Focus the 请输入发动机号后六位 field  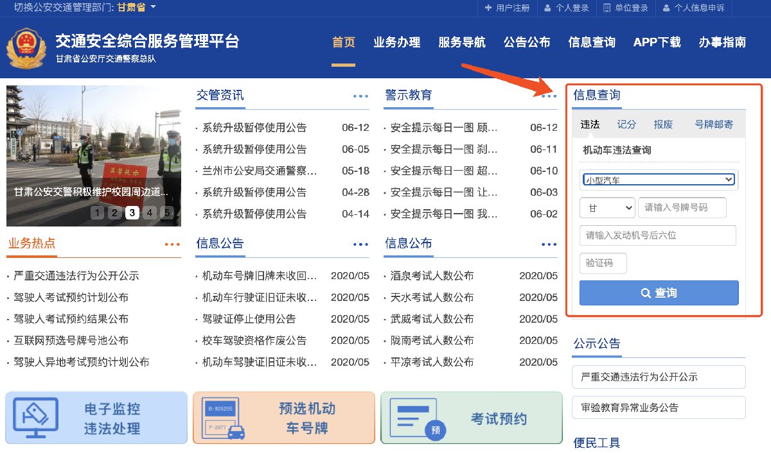pyautogui.click(x=657, y=235)
